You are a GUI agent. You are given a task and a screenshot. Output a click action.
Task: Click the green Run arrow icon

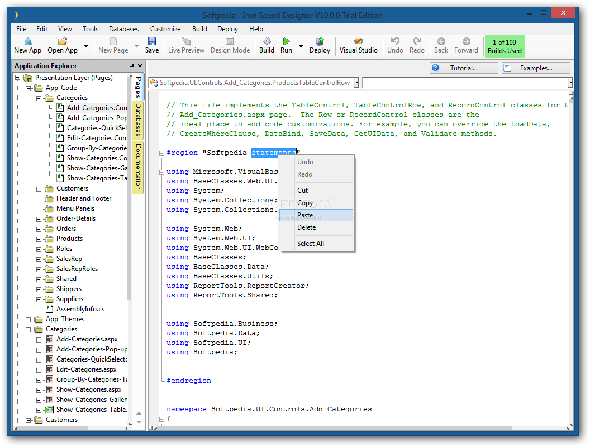[x=287, y=41]
